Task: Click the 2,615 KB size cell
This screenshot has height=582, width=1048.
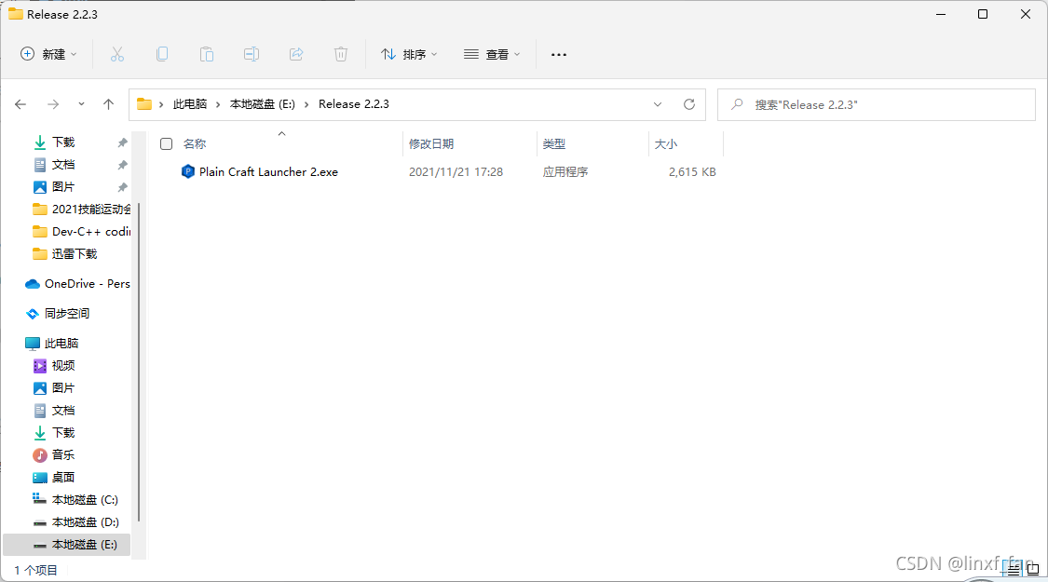Action: pos(692,171)
